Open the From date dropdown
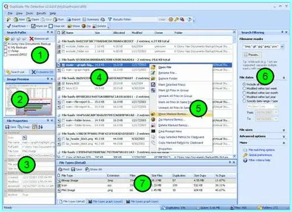Screen dimensions: 292x212 (276, 112)
